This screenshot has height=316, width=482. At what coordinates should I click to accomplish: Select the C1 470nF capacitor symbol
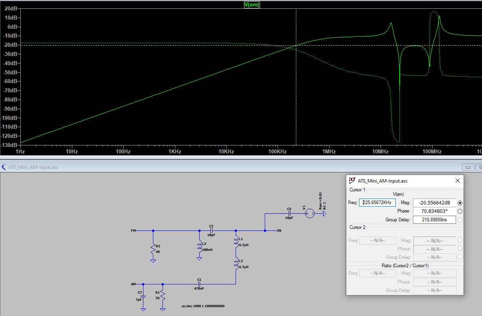click(x=199, y=284)
